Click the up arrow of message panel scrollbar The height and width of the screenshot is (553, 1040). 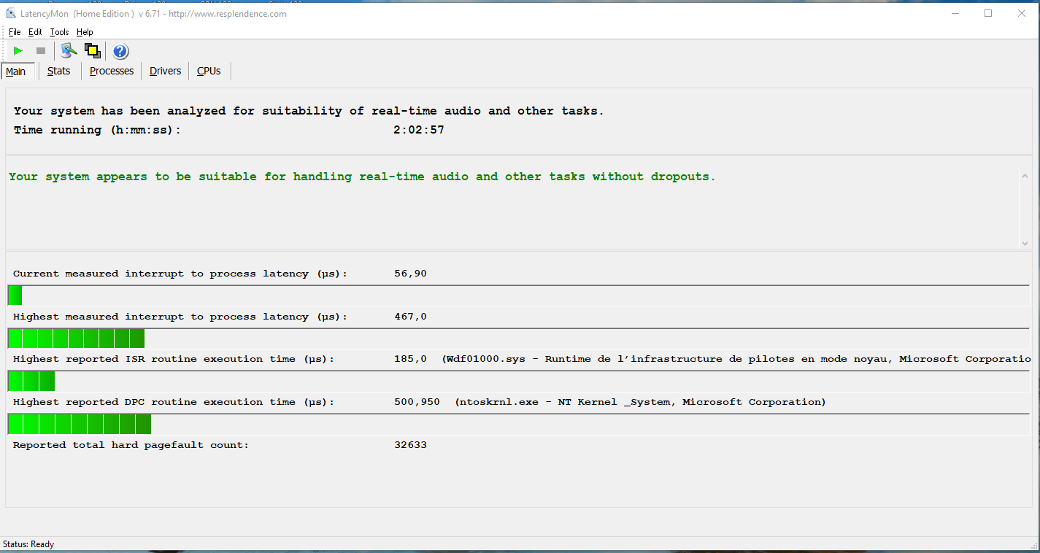pos(1025,176)
